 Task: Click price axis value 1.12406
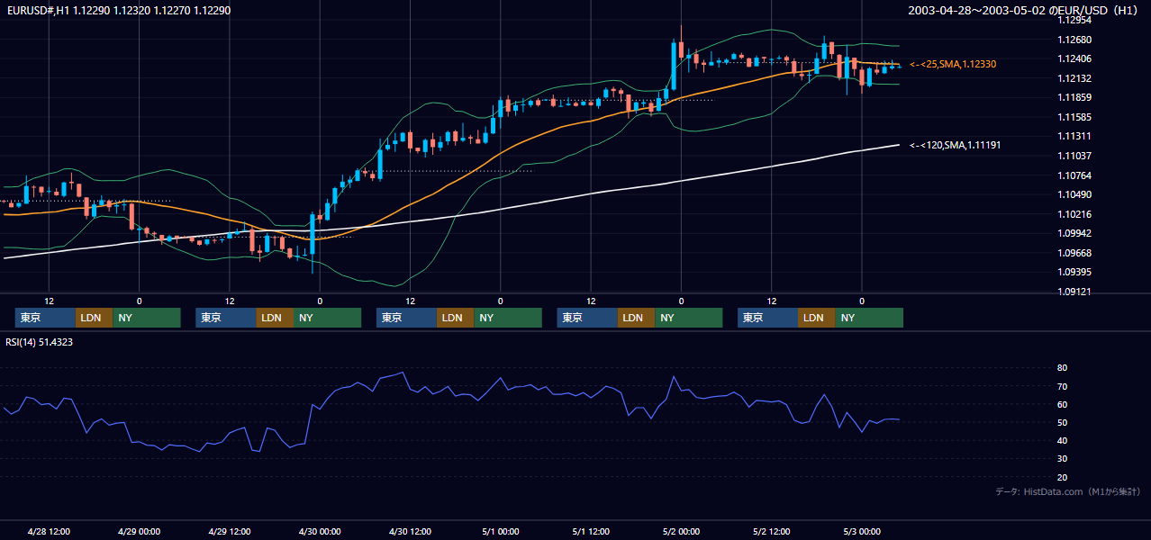click(x=1075, y=59)
